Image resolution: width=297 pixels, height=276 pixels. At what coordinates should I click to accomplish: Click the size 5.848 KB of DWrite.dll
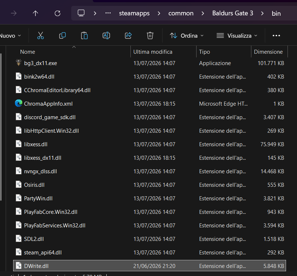pyautogui.click(x=274, y=266)
